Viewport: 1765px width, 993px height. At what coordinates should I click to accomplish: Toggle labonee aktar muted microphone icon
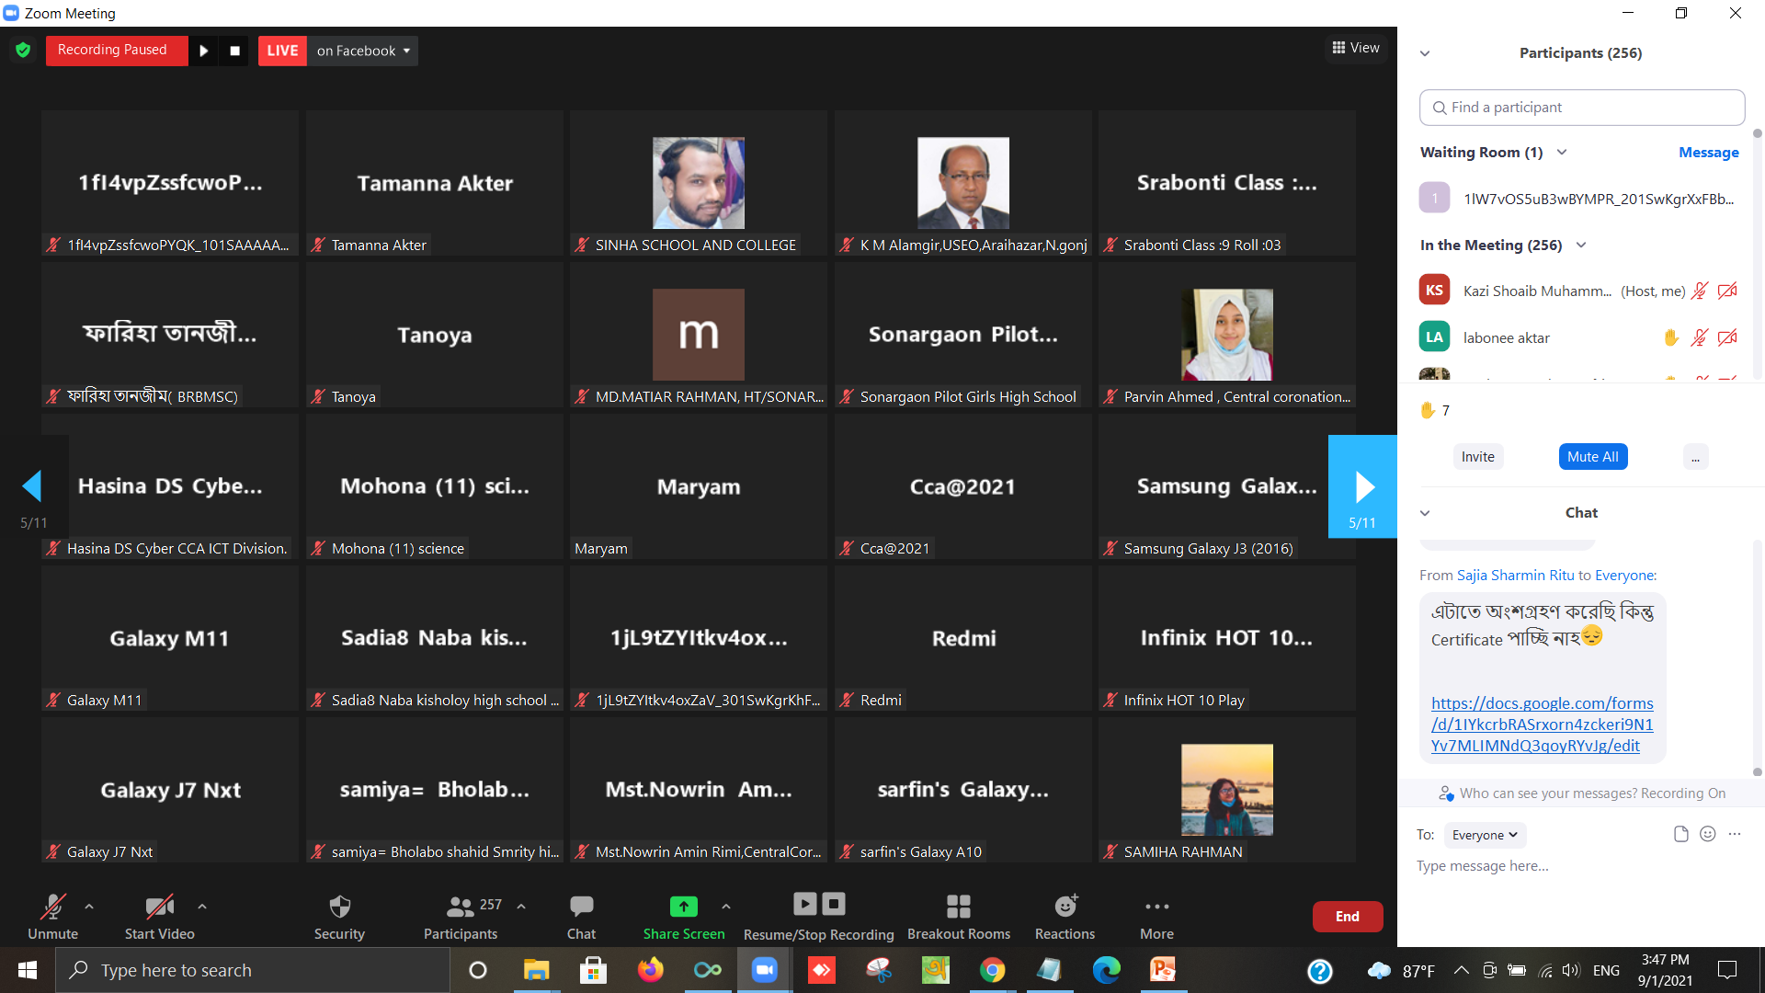[x=1700, y=338]
